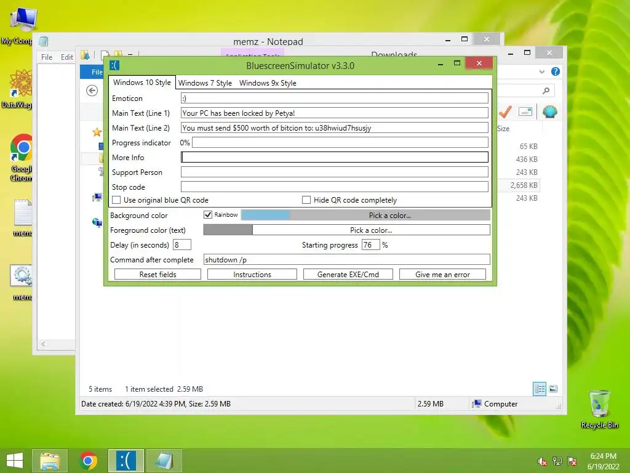Click foreground color Pick a color button
The height and width of the screenshot is (473, 630).
tap(371, 230)
